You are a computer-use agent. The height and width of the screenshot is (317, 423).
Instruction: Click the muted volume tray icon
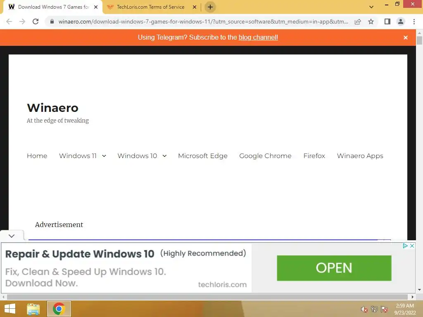[x=364, y=309]
